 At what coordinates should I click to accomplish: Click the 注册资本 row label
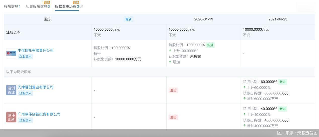[x=13, y=32]
